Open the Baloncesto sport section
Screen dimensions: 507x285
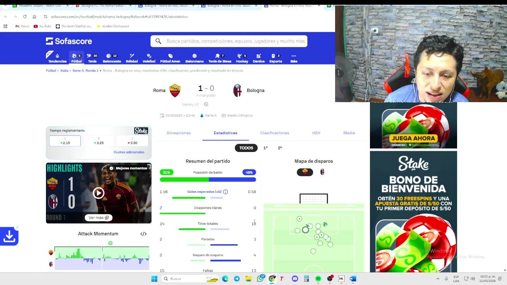112,58
